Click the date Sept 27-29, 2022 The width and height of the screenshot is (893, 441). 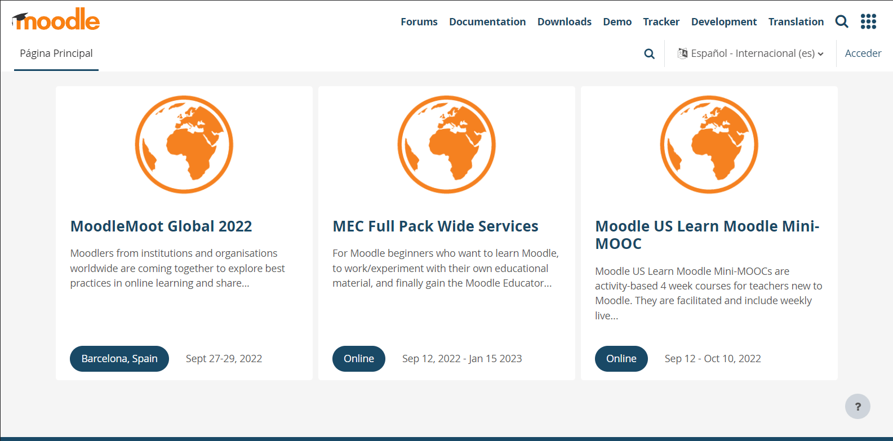[x=224, y=359]
